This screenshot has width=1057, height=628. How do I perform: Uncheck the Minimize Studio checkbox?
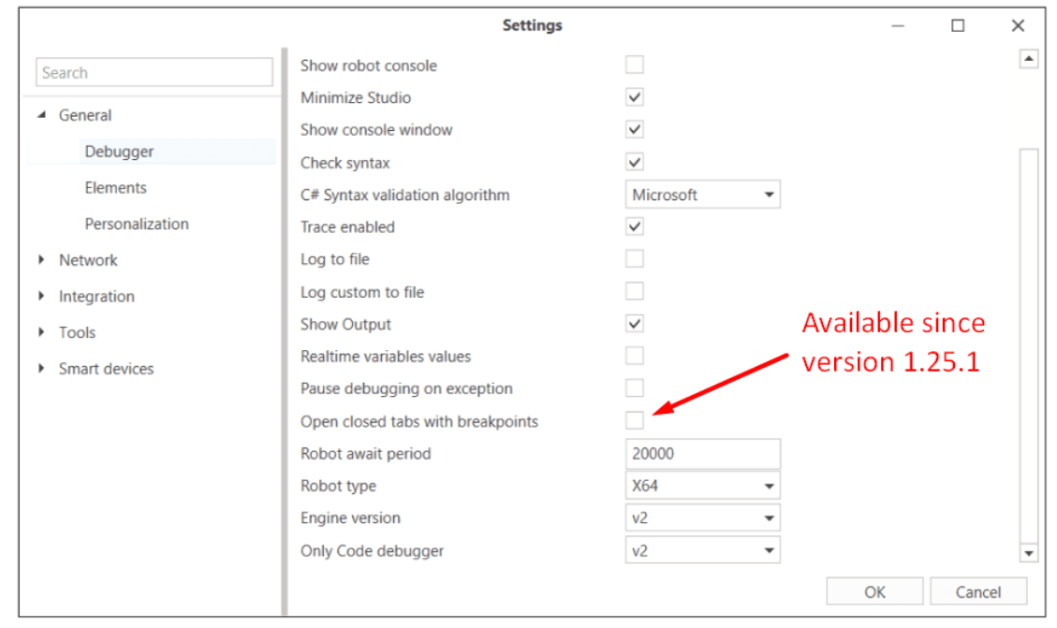coord(635,97)
